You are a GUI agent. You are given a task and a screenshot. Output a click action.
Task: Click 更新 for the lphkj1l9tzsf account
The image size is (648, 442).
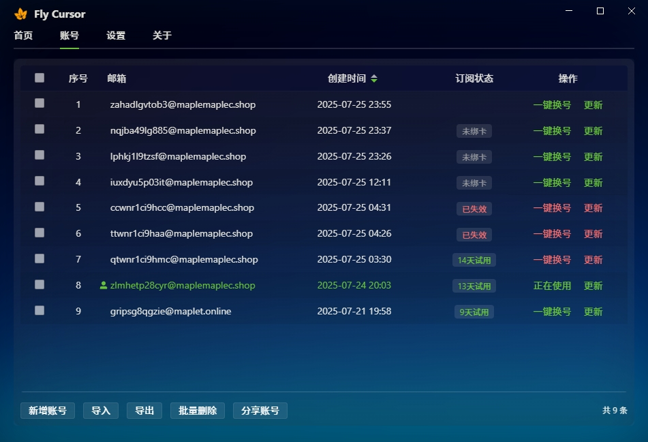[593, 156]
